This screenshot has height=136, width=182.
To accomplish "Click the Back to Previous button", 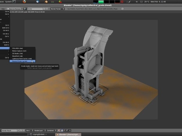I will tap(14, 9).
